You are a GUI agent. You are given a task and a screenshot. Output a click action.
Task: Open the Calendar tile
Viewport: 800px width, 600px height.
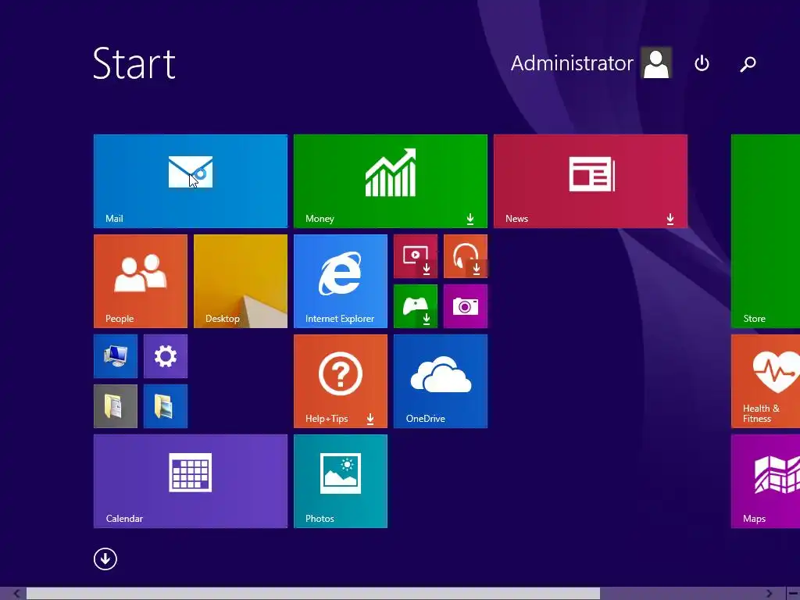coord(191,481)
